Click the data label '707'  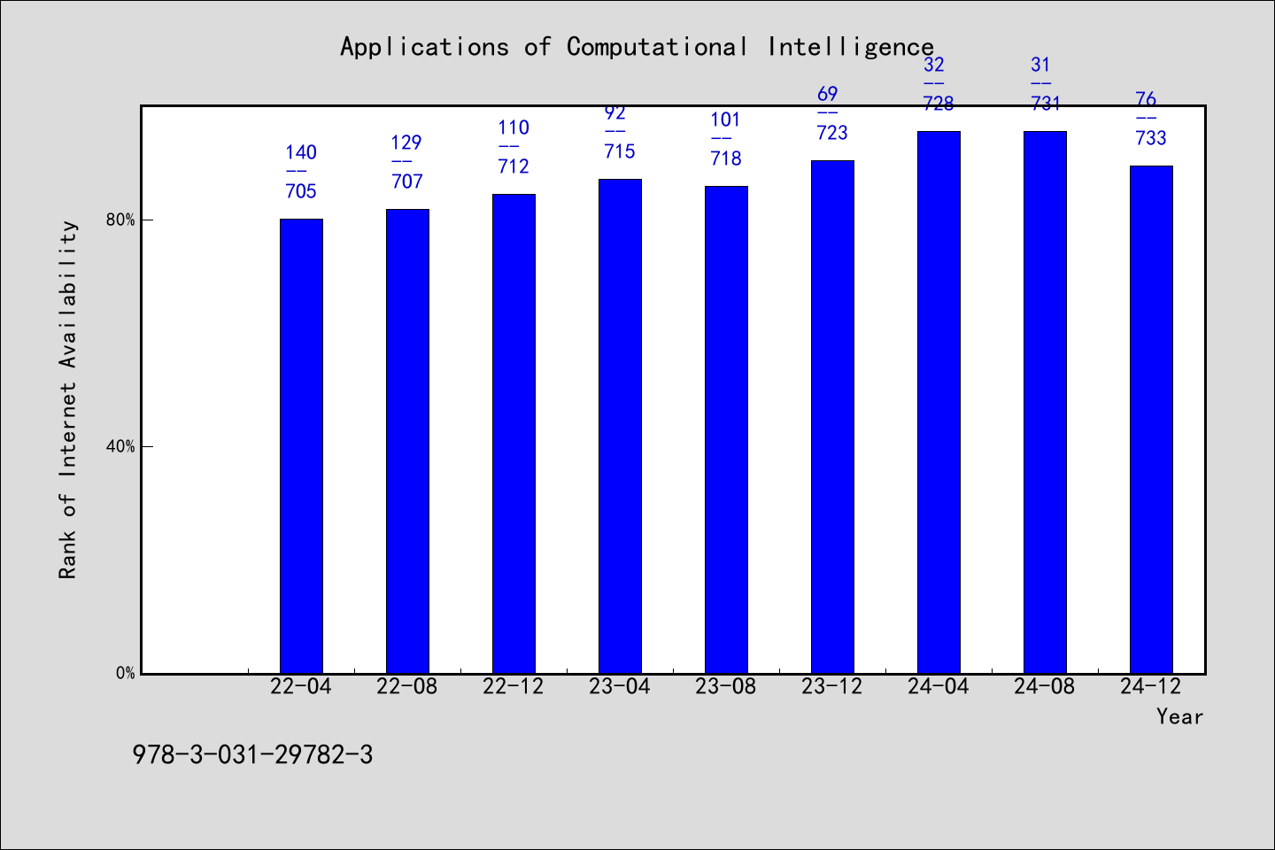point(407,182)
